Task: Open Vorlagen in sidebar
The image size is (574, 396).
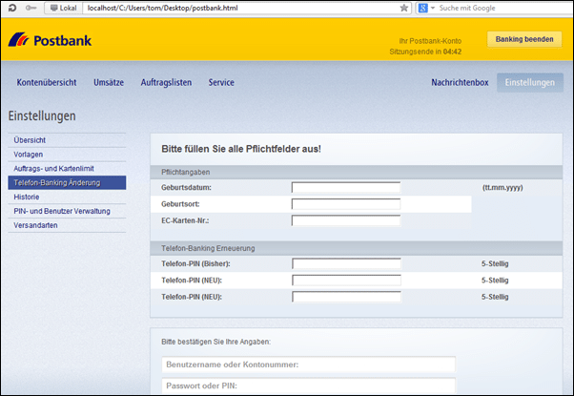Action: click(x=67, y=155)
